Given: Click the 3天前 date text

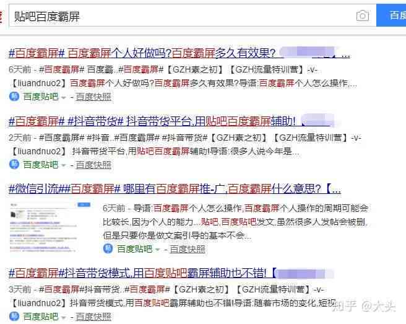Looking at the screenshot, I should [20, 289].
